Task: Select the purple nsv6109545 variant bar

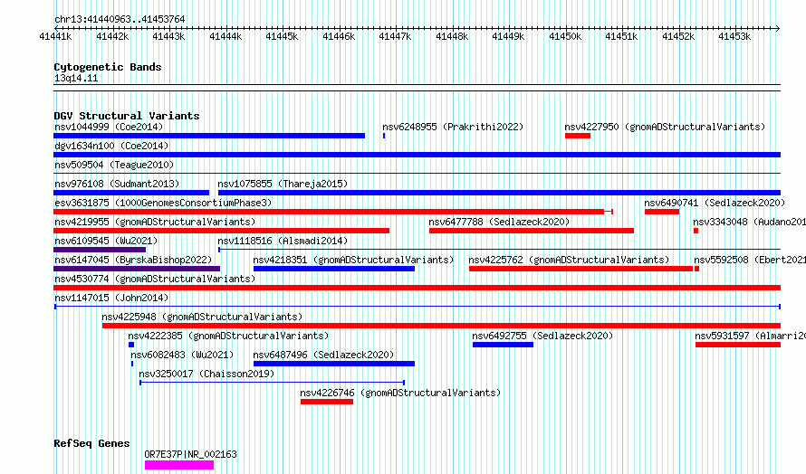Action: 100,250
